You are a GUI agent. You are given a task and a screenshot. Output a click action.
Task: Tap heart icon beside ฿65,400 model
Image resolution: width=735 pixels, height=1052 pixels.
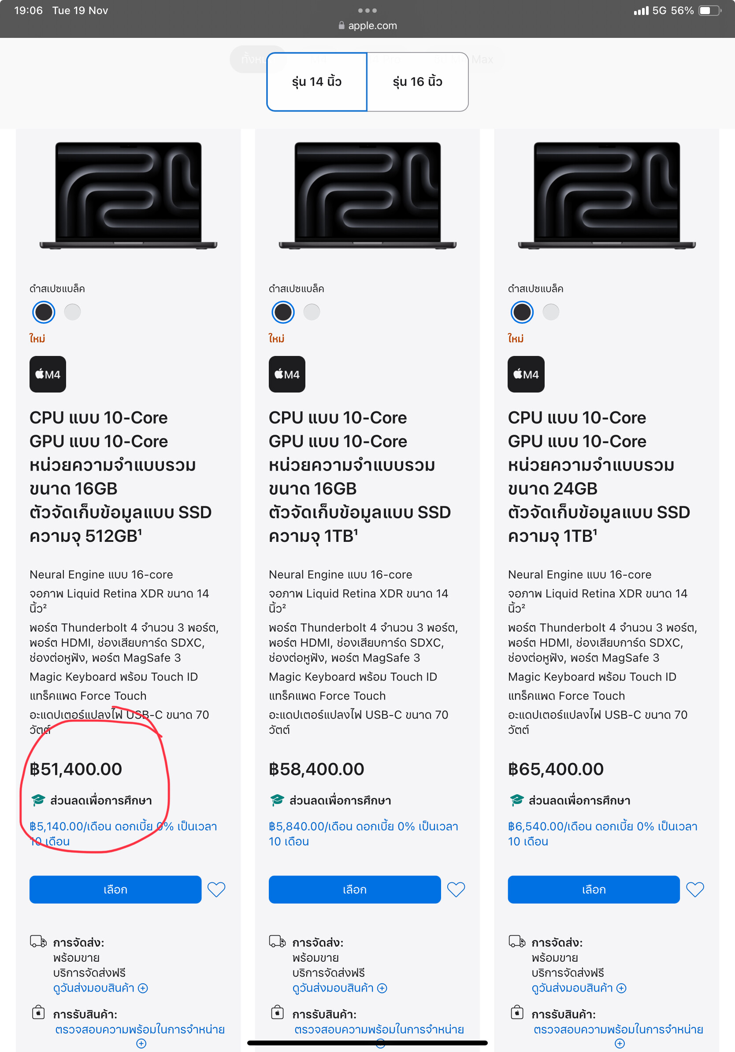[x=694, y=889]
